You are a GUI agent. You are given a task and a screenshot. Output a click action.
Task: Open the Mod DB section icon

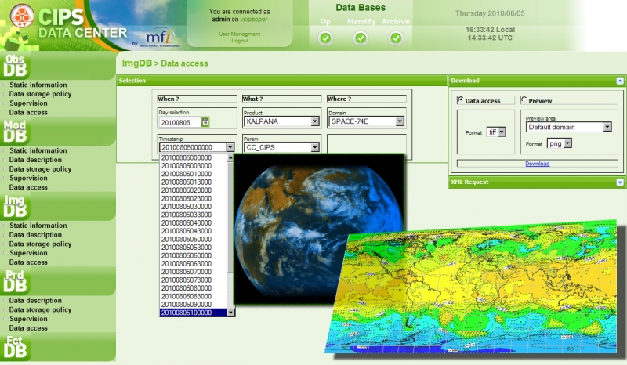tap(15, 131)
